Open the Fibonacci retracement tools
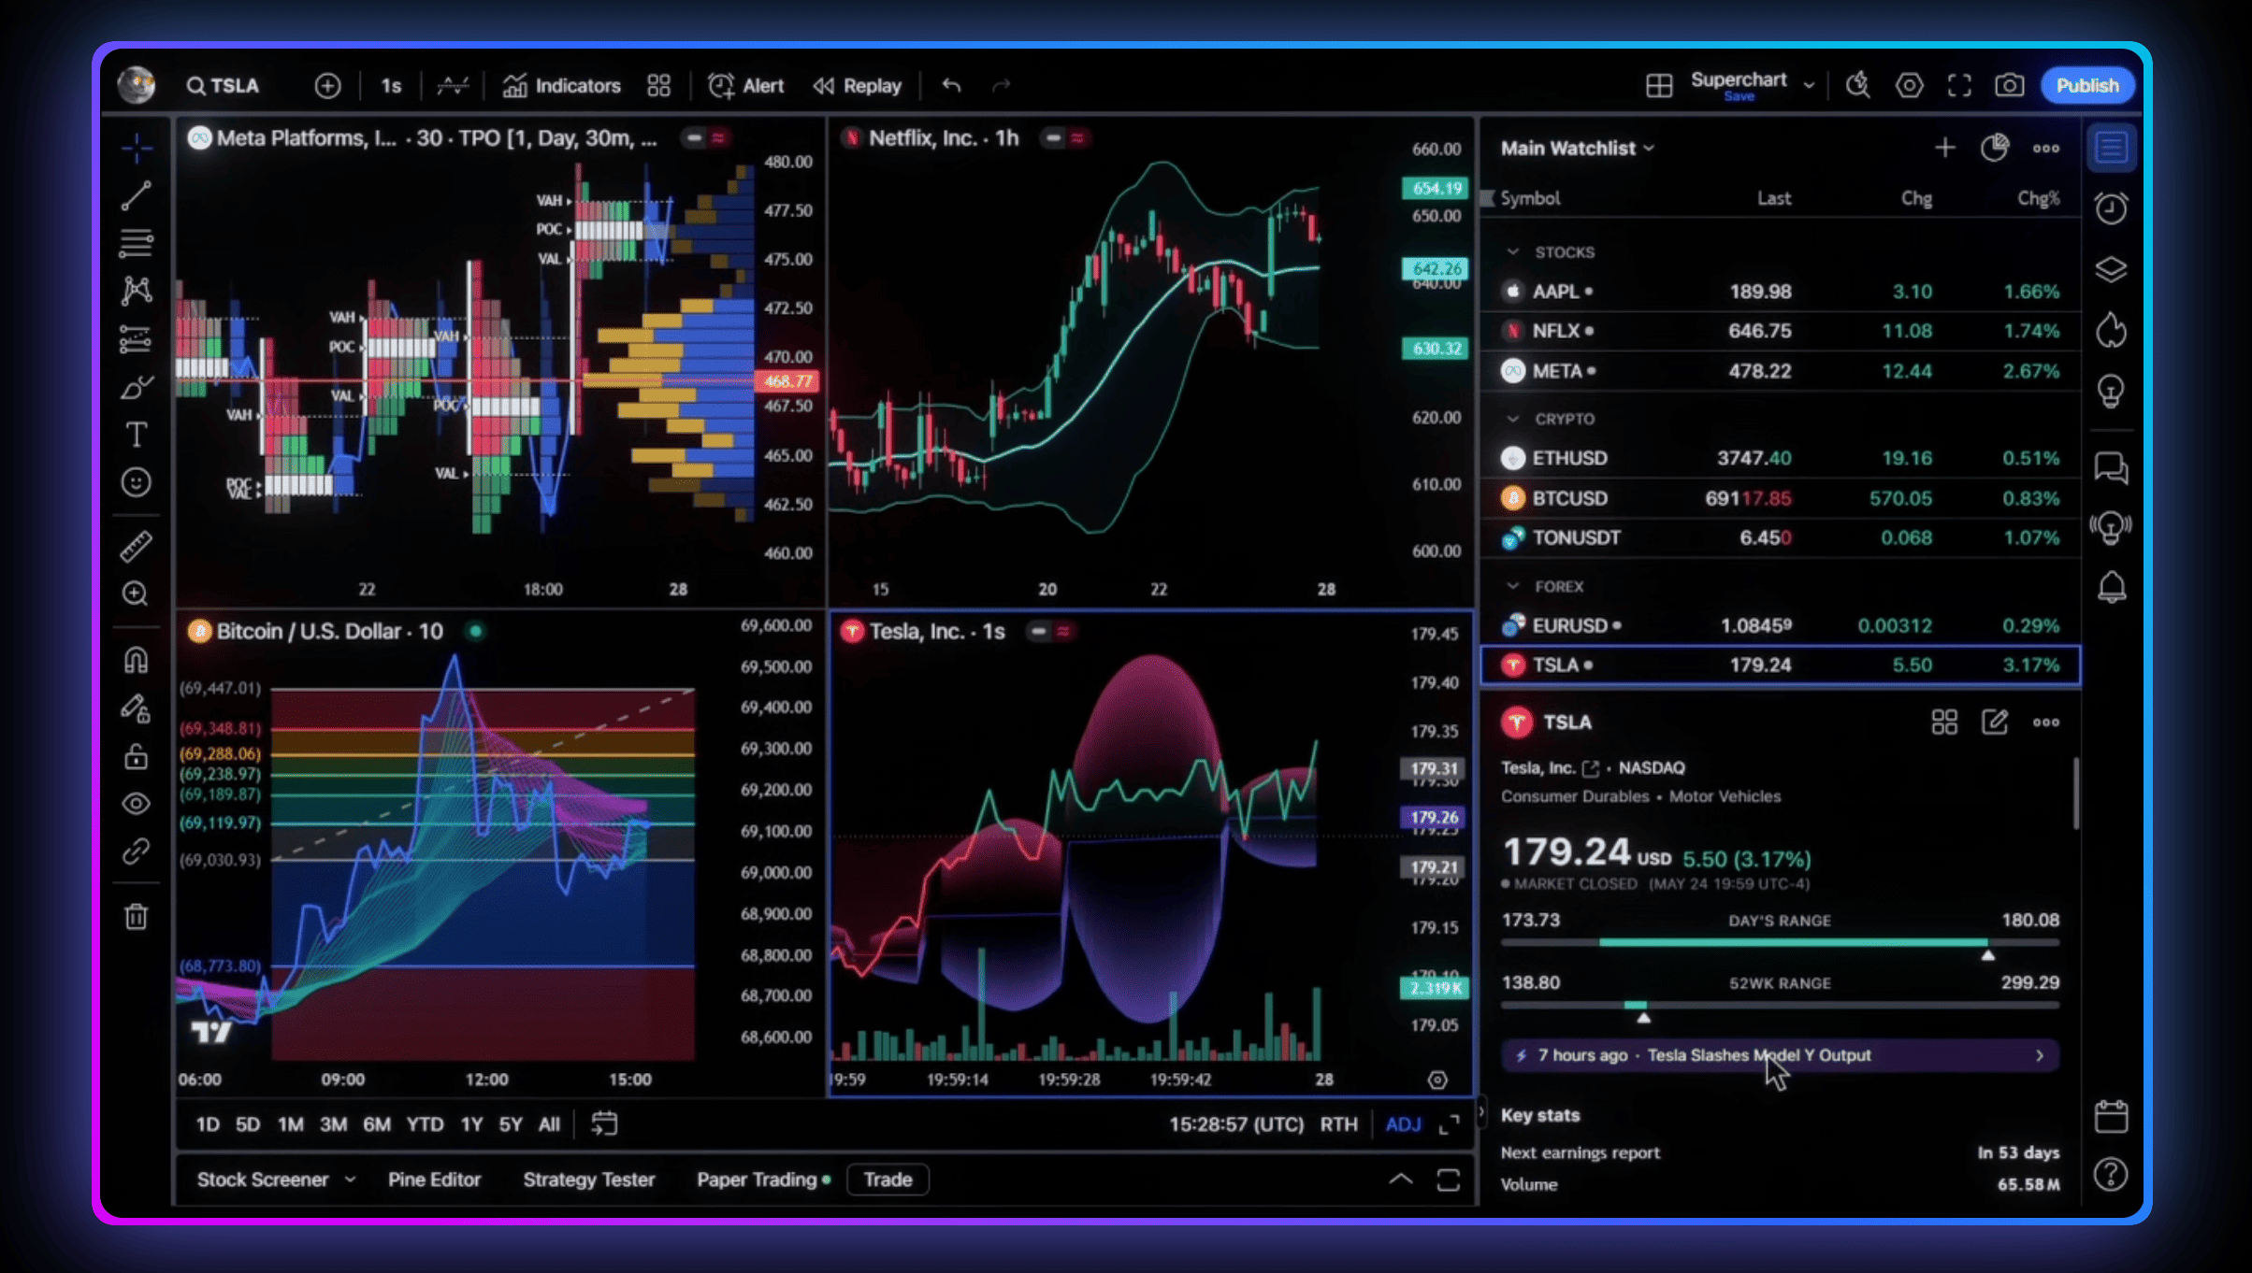 (x=137, y=243)
